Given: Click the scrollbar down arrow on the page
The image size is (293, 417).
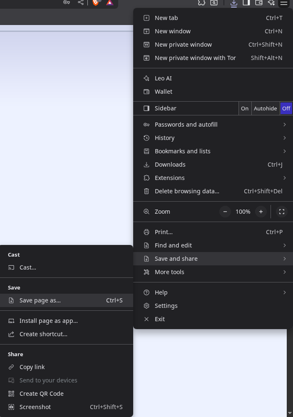Looking at the screenshot, I should pos(290,413).
